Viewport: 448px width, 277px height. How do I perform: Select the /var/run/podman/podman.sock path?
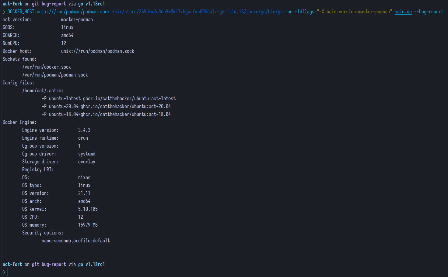[x=55, y=75]
